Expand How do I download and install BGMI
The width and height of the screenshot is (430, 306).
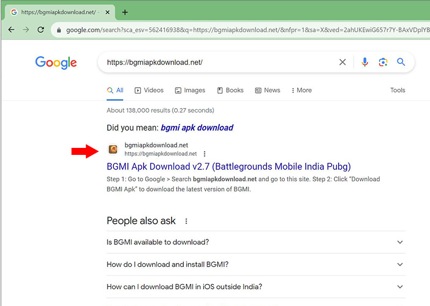point(256,264)
